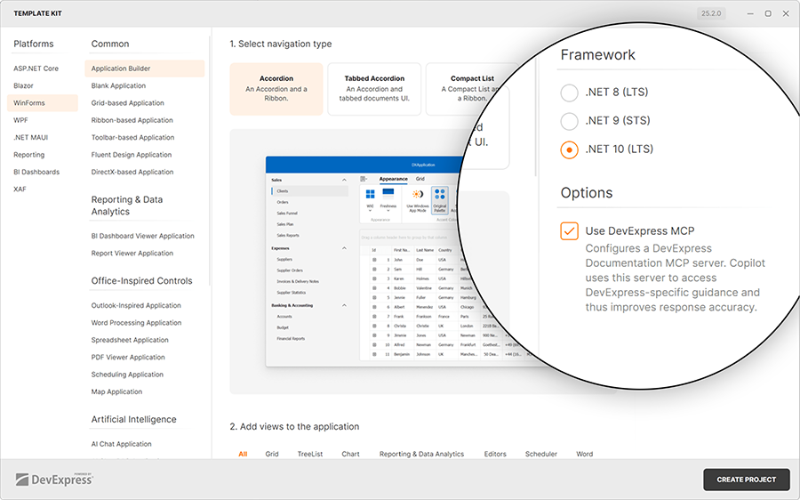Select WPF platform
The height and width of the screenshot is (500, 800).
pos(20,120)
